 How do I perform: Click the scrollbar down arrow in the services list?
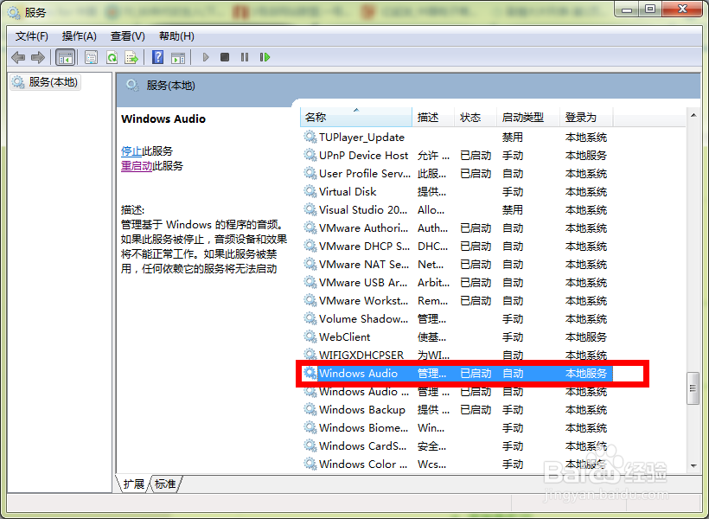pyautogui.click(x=693, y=465)
